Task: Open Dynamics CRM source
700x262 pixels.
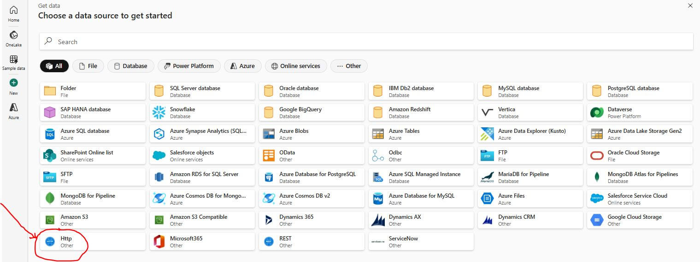Action: 531,220
